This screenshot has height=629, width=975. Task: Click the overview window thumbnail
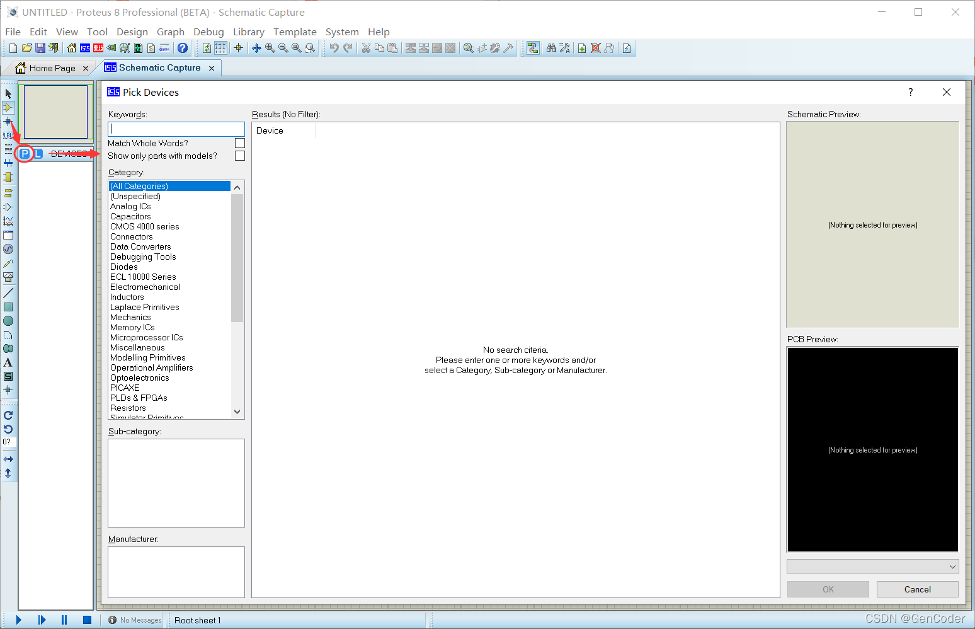56,112
